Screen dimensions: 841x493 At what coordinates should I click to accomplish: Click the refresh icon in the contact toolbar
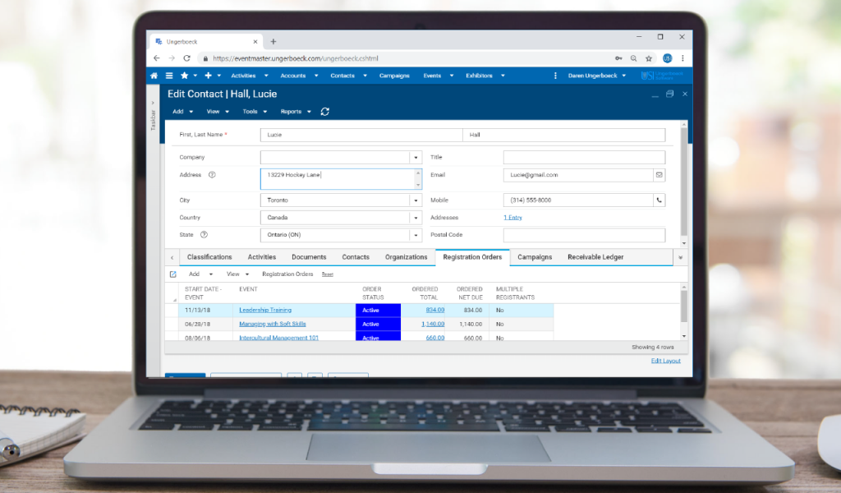pyautogui.click(x=325, y=112)
